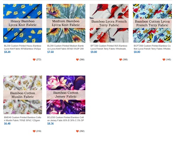Open Bamboo Cotton Jersey Fabric image
Image resolution: width=177 pixels, height=147 pixels.
click(66, 95)
